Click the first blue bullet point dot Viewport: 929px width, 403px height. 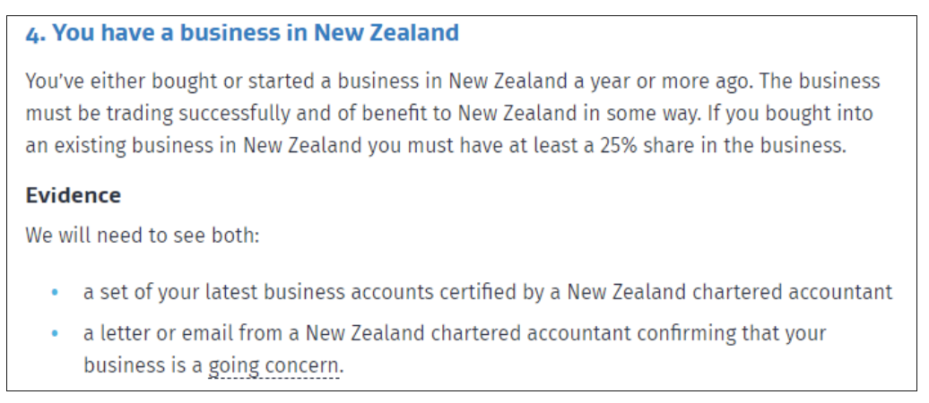55,292
